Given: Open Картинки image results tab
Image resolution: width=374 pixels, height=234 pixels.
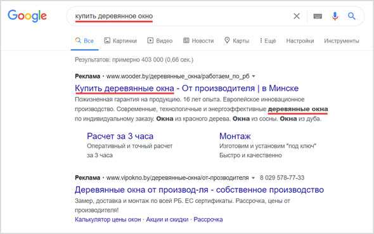Looking at the screenshot, I should [x=120, y=41].
